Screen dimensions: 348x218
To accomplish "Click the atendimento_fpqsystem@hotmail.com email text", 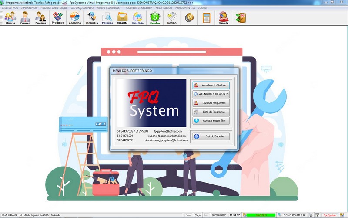I will (x=166, y=140).
